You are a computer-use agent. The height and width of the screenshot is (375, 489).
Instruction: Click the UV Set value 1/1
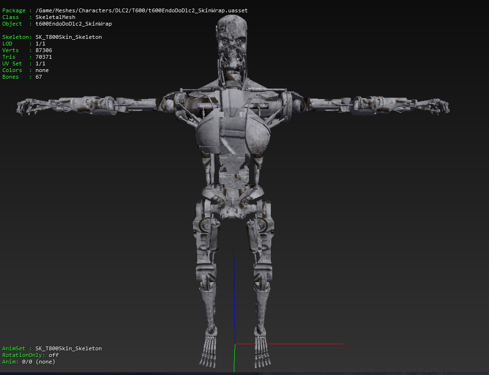click(x=40, y=64)
